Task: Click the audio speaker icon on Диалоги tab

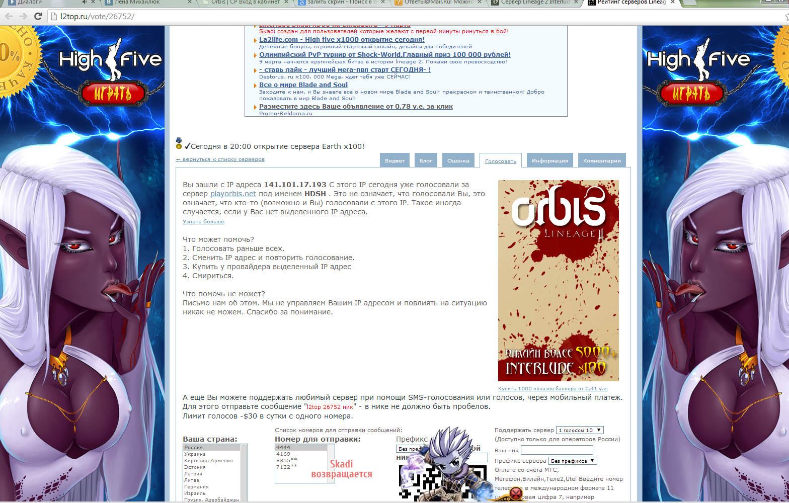Action: click(85, 2)
